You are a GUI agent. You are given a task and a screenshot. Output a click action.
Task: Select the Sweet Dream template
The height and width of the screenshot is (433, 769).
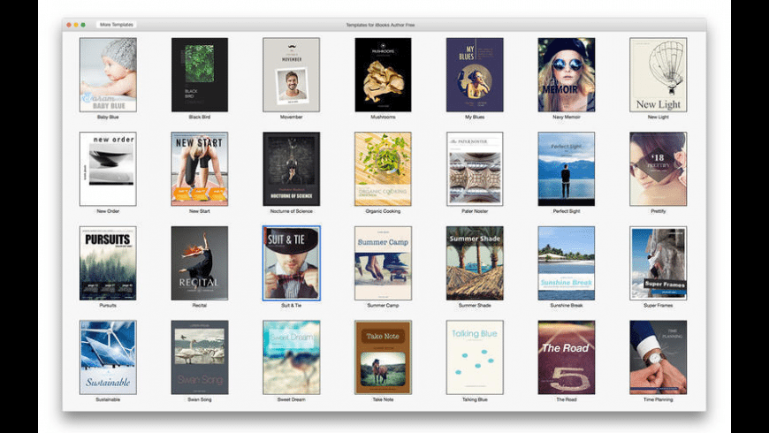[292, 357]
